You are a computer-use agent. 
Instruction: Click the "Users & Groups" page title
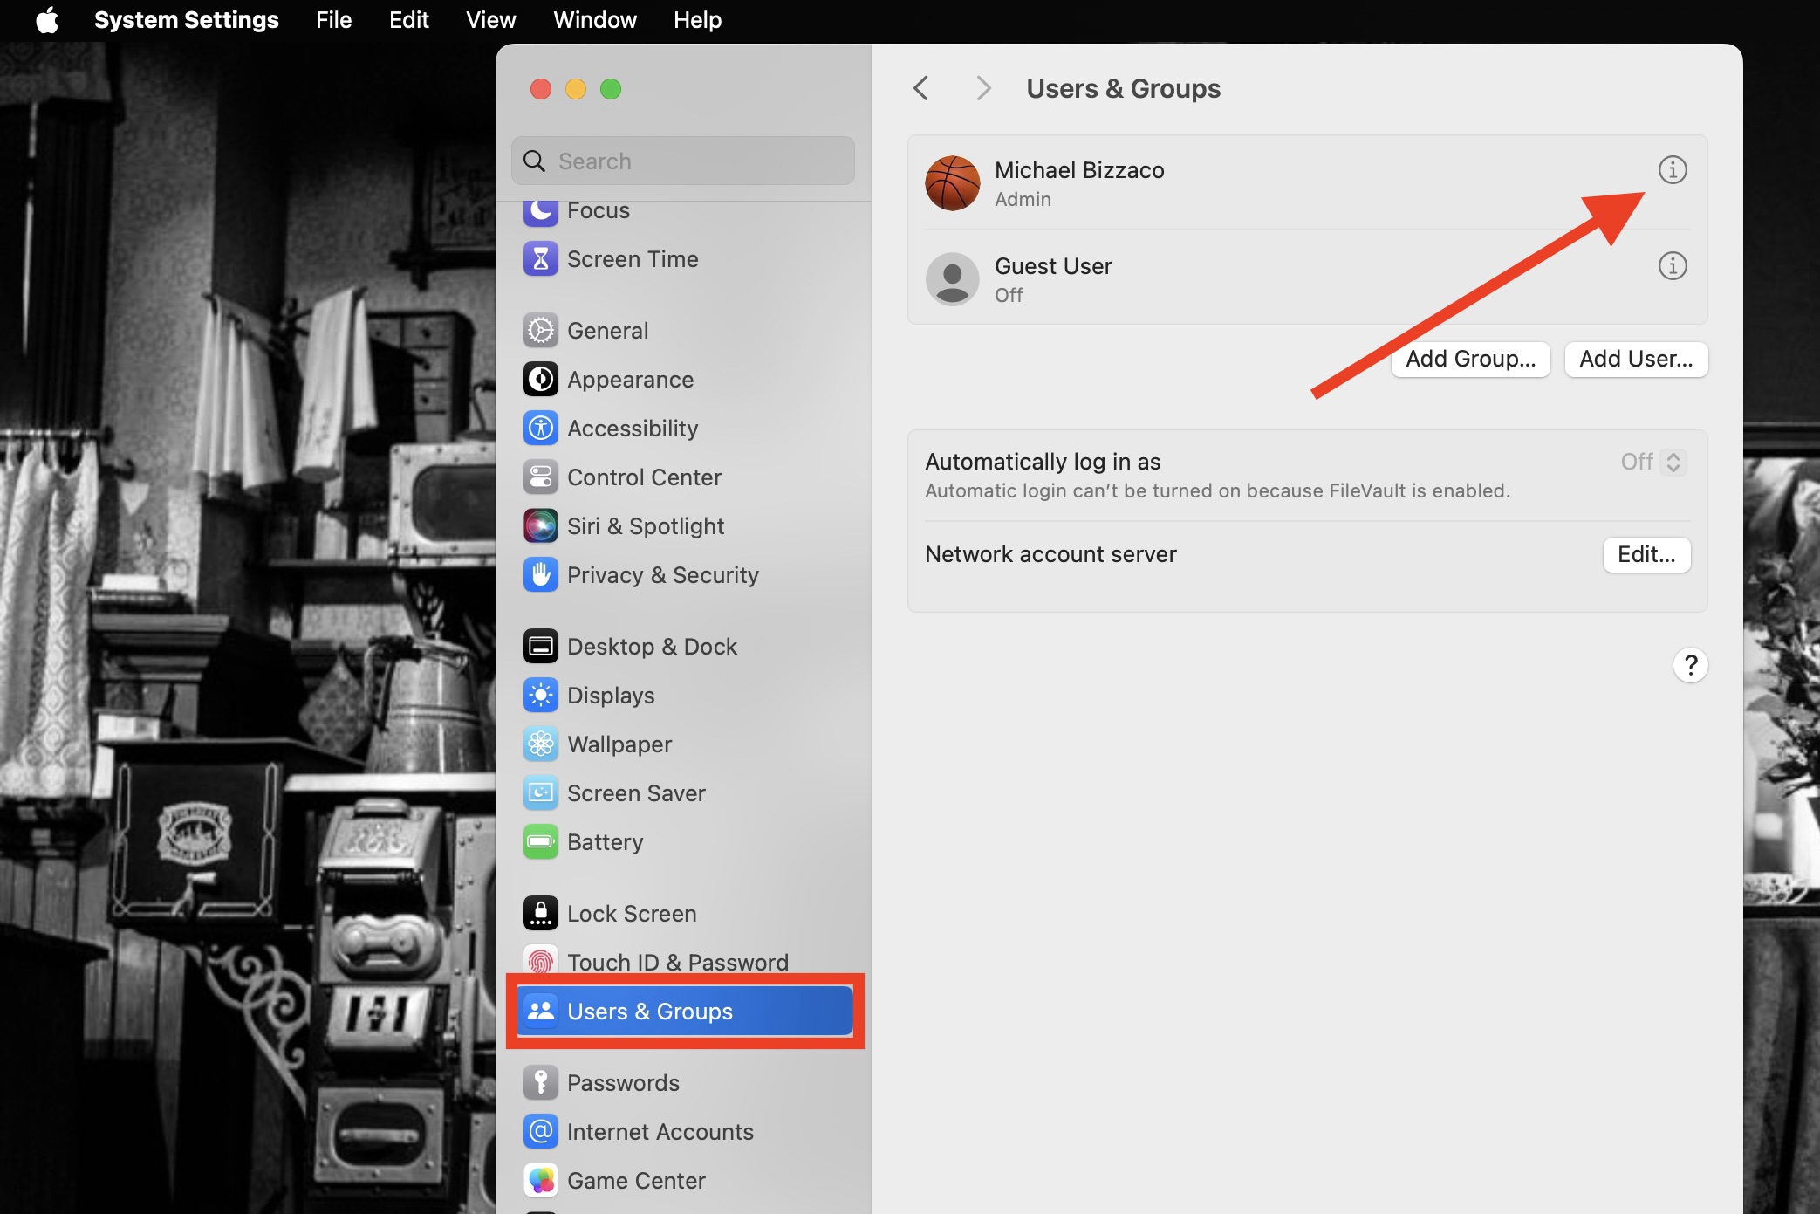click(x=1123, y=89)
